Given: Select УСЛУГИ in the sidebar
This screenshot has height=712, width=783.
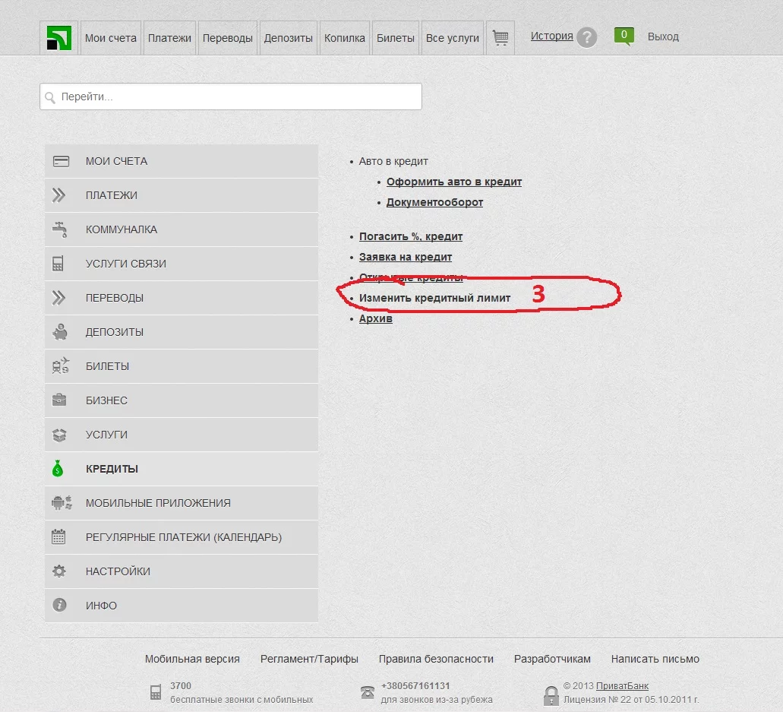Looking at the screenshot, I should (182, 435).
